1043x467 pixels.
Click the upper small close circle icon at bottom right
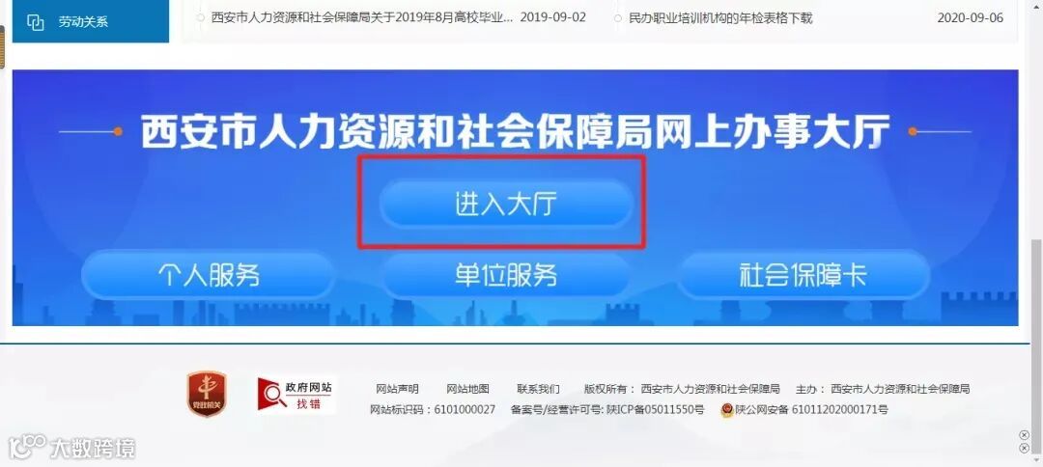[x=1025, y=435]
